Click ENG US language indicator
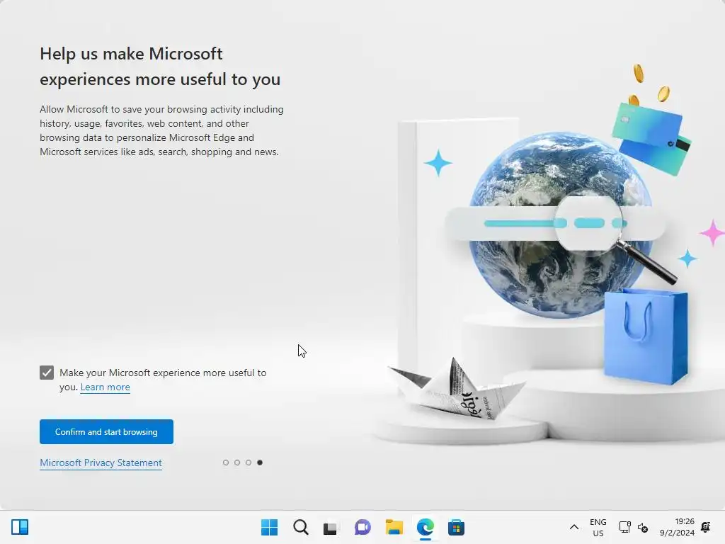 [x=598, y=527]
